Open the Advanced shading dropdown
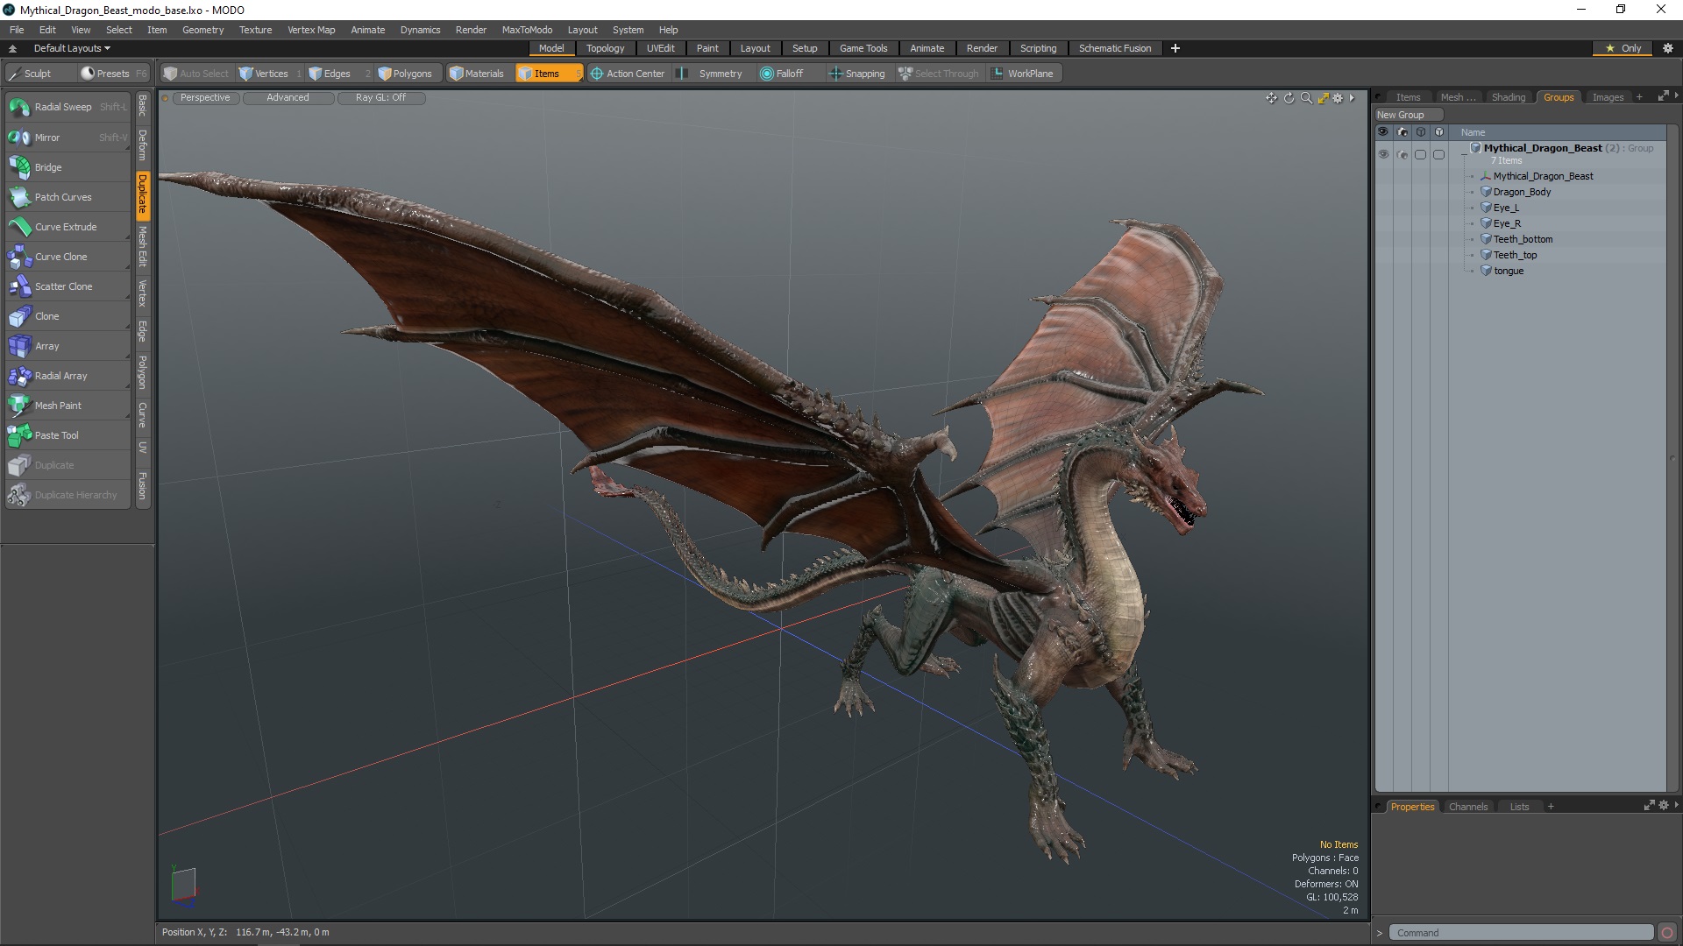 pyautogui.click(x=288, y=98)
